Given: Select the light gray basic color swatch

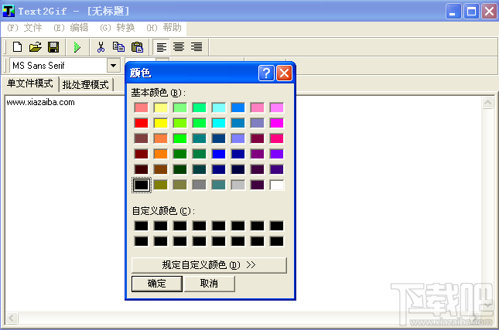Looking at the screenshot, I should click(x=238, y=185).
